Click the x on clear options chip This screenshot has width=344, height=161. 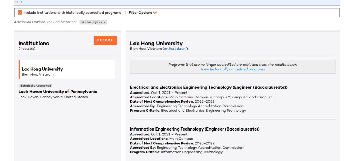click(x=83, y=22)
